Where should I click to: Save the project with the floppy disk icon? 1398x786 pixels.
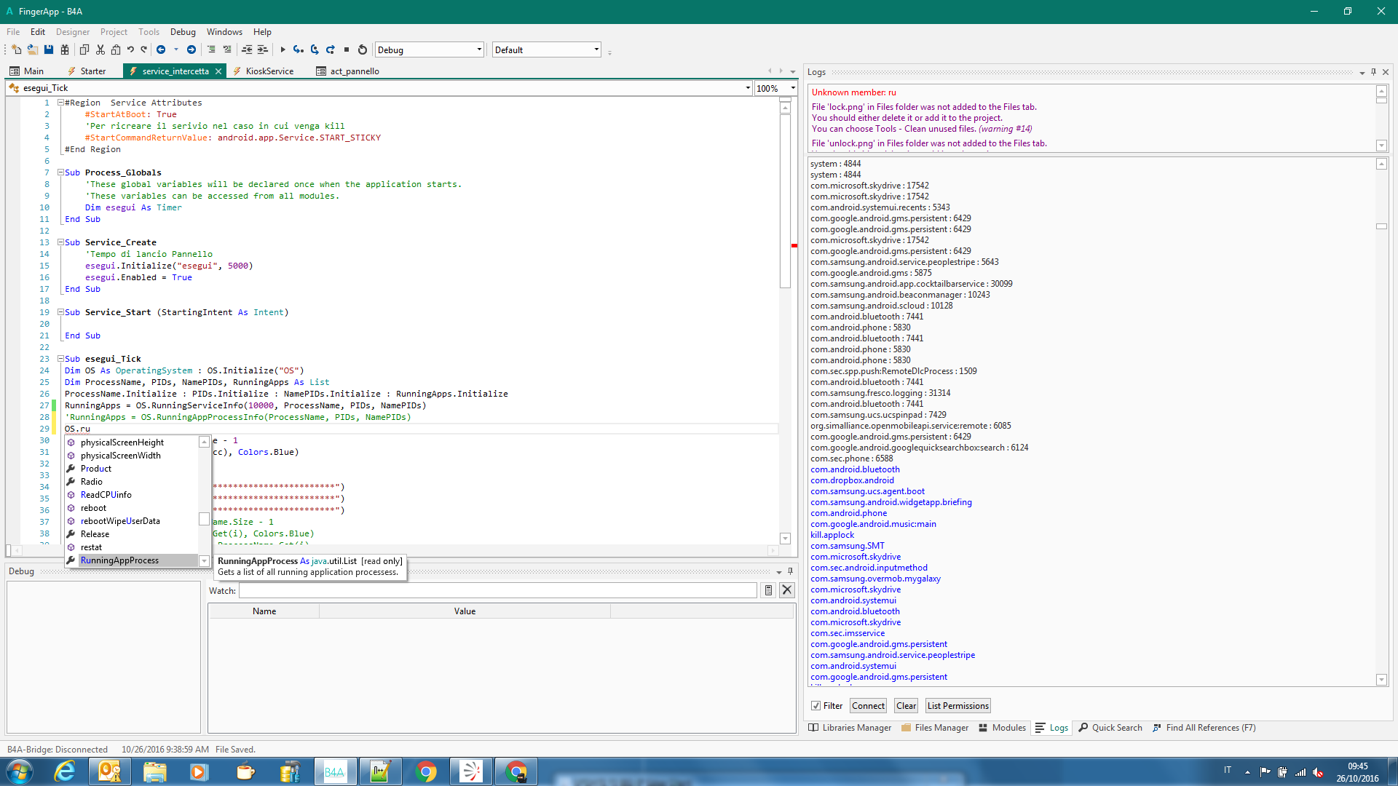click(x=49, y=50)
